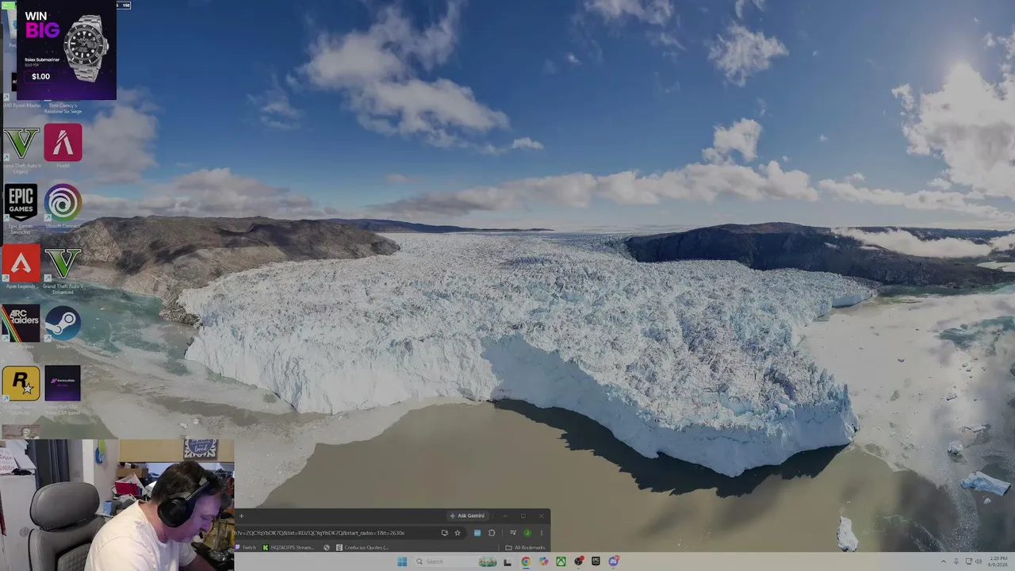
Task: Open Task View on the taskbar
Action: pyautogui.click(x=507, y=562)
